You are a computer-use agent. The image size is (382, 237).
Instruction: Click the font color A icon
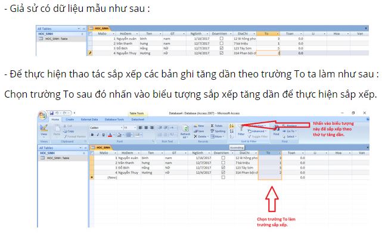click(x=110, y=135)
